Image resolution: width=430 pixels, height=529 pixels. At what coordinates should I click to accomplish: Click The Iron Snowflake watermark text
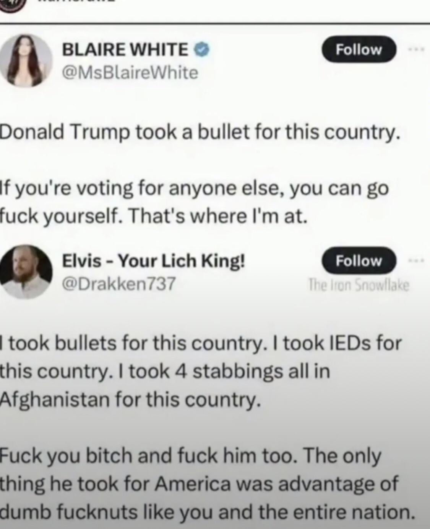click(359, 285)
